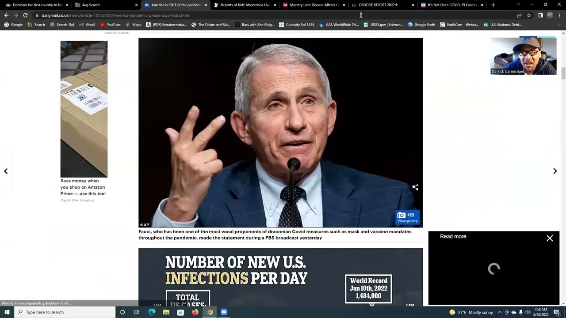Open the volume control in system tray
This screenshot has height=318, width=566.
(x=528, y=312)
